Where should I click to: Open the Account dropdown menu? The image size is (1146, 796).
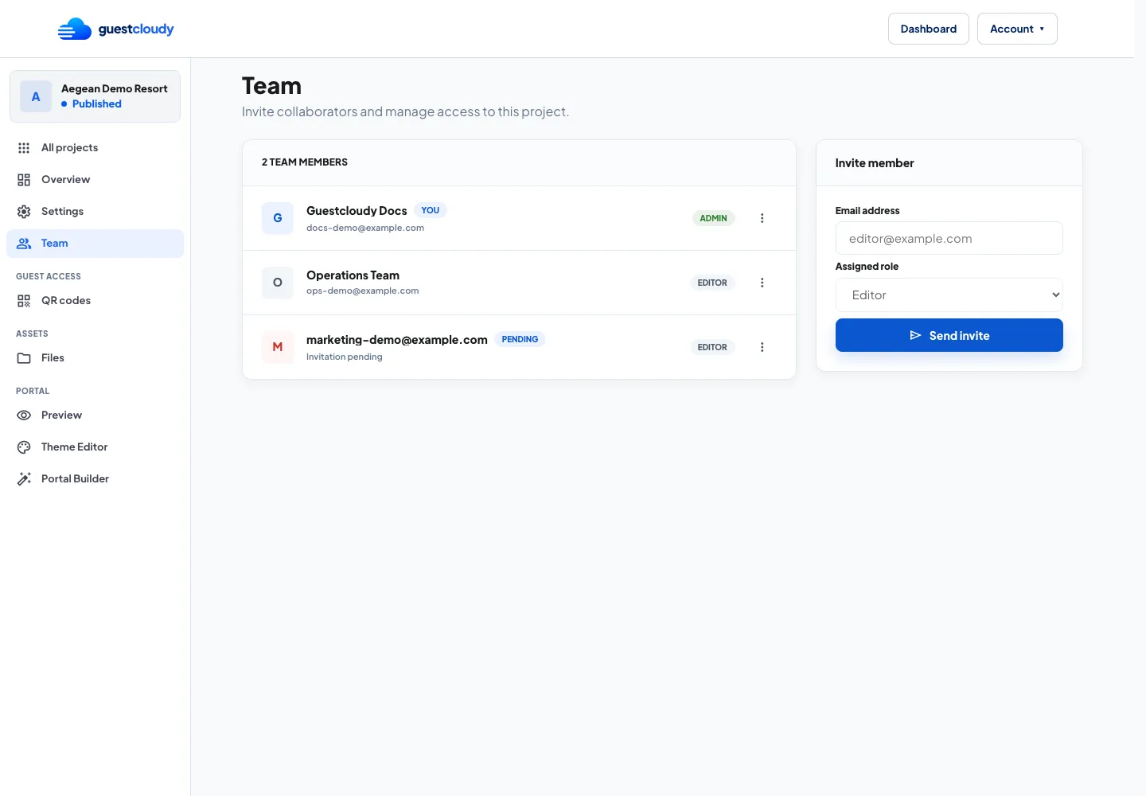(x=1017, y=29)
